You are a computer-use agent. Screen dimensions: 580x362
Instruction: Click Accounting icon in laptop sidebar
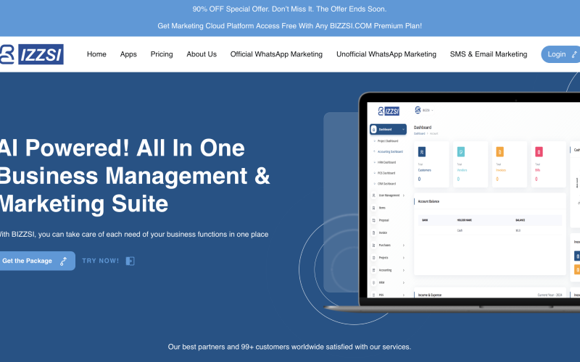(x=373, y=270)
